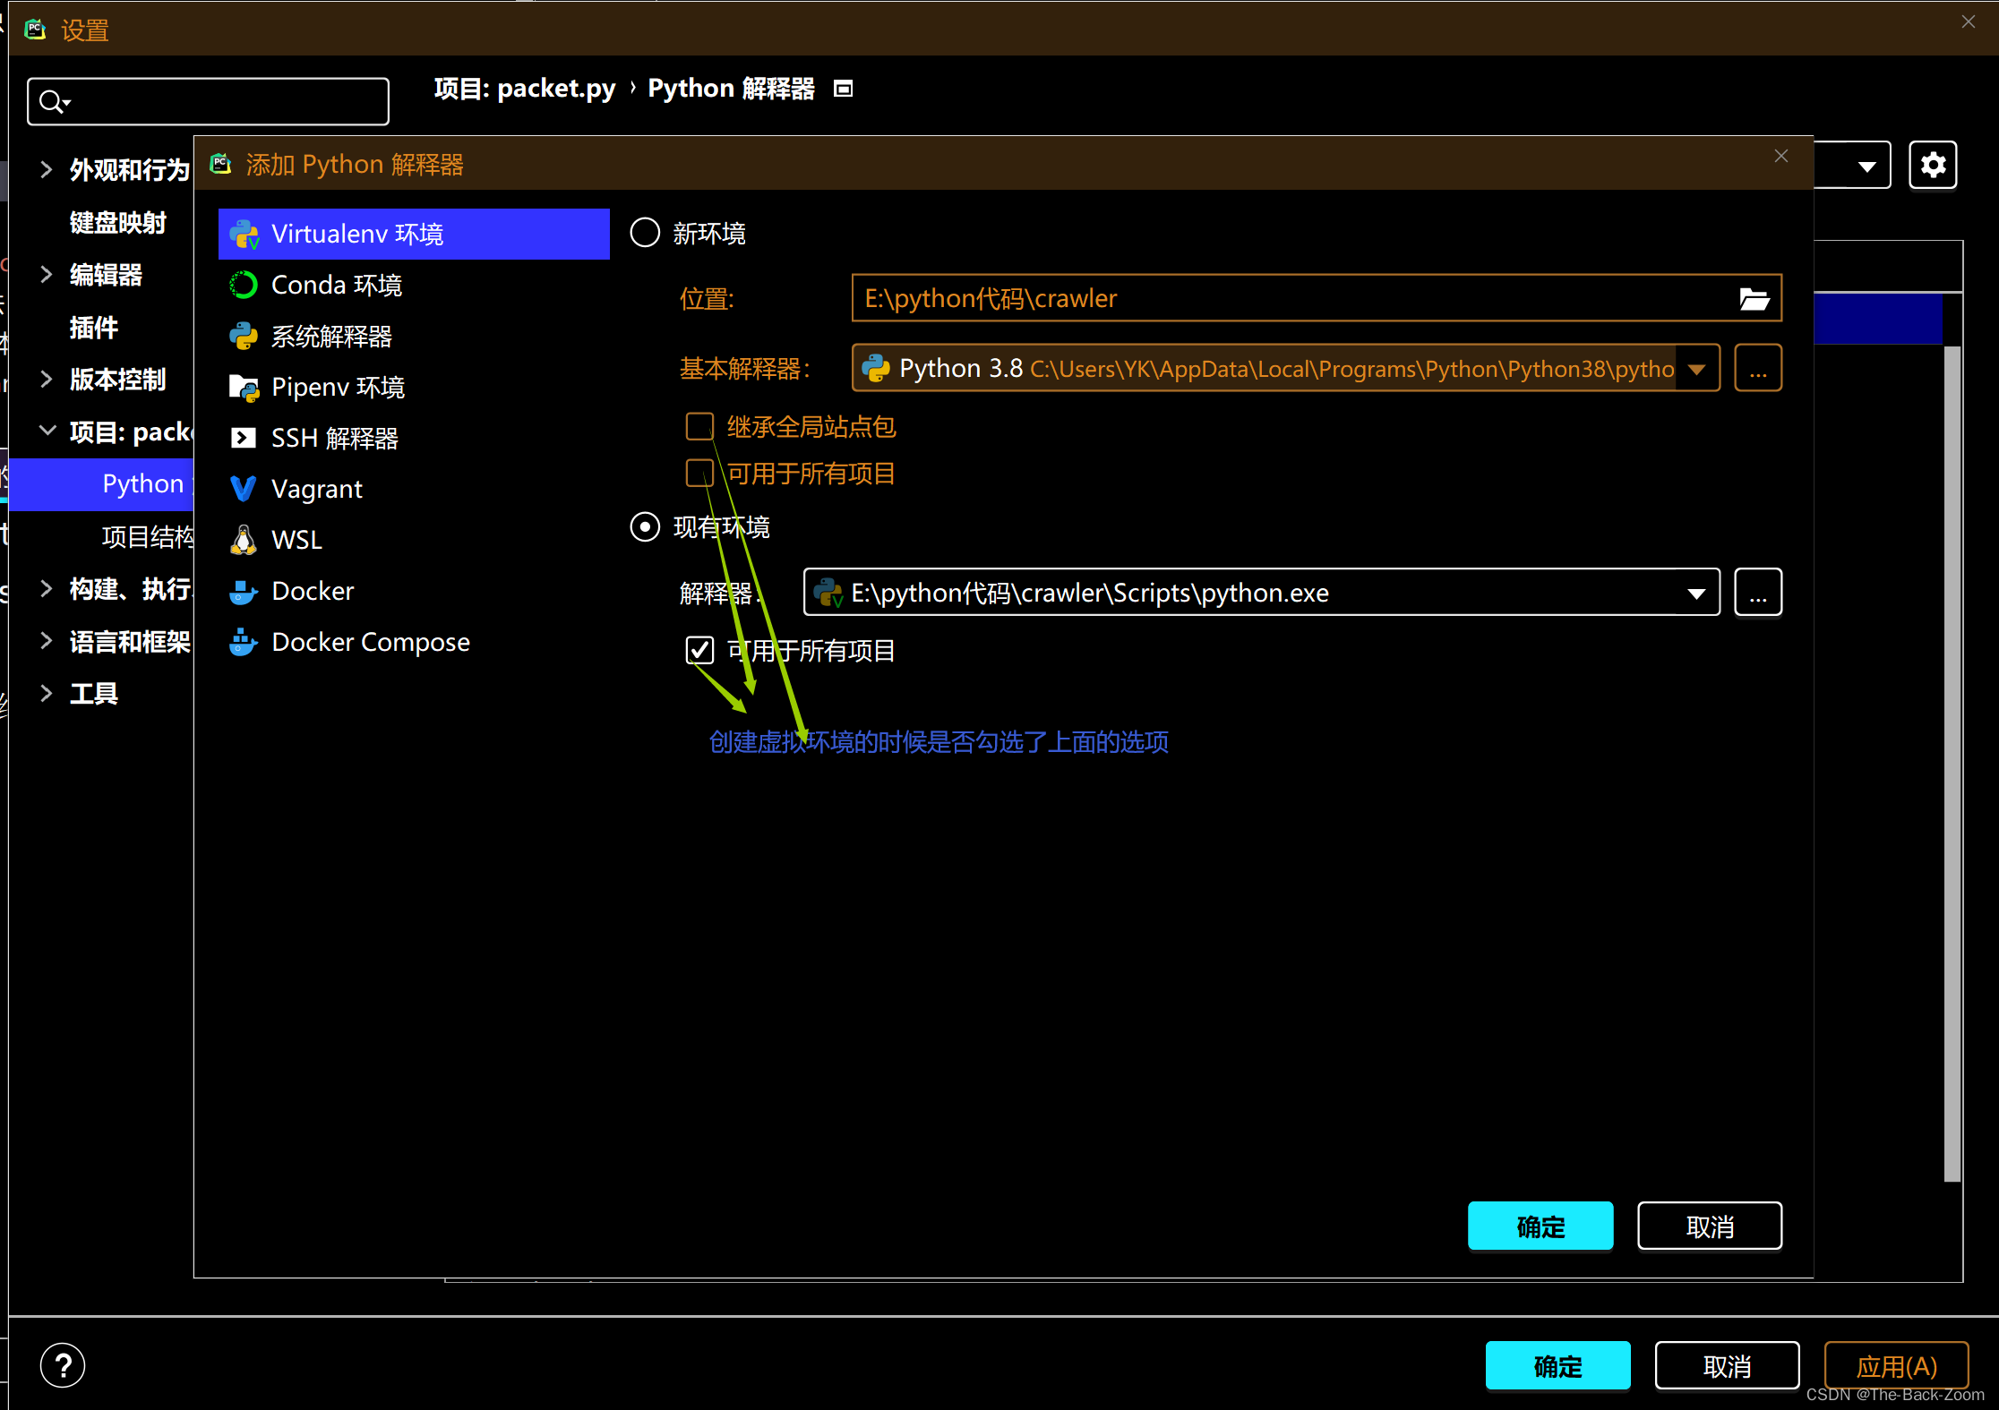Viewport: 1999px width, 1410px height.
Task: Click the vertical scrollbar in the 设置 window package list
Action: click(1952, 763)
